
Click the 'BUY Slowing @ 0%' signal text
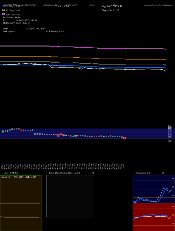point(55,31)
